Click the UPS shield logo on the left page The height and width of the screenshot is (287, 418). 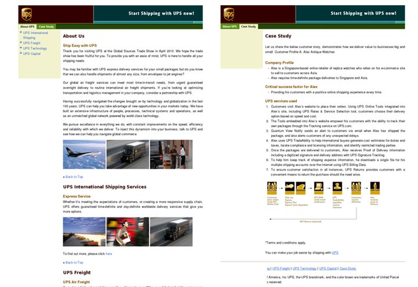click(x=27, y=14)
